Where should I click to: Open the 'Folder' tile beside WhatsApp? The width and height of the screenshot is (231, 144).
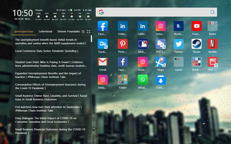point(123,80)
